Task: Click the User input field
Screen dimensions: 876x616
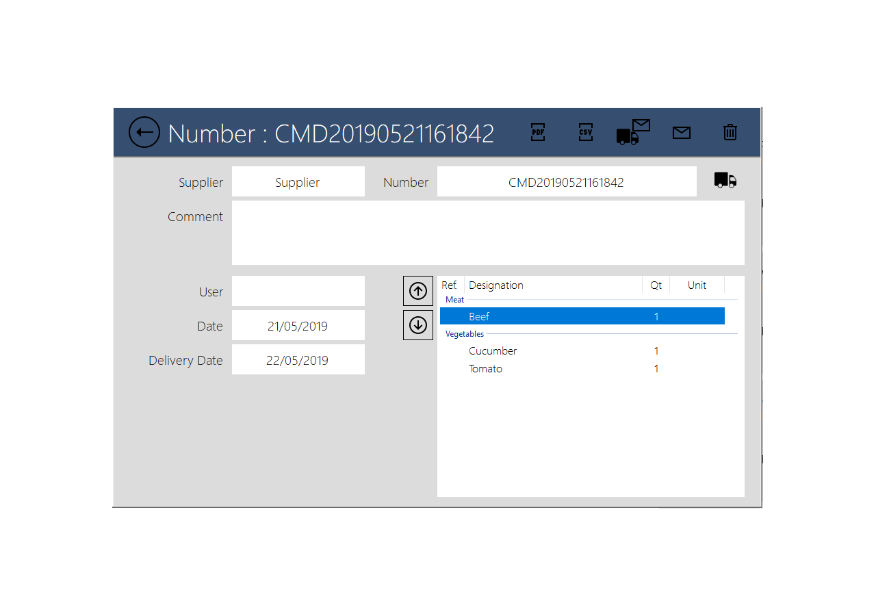Action: (298, 292)
